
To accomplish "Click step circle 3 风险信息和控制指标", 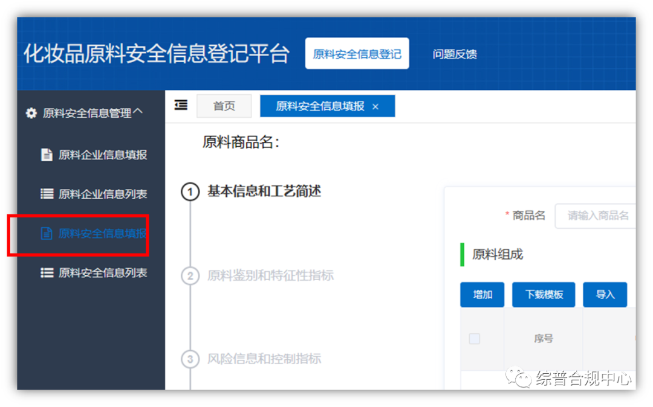I will pyautogui.click(x=190, y=359).
